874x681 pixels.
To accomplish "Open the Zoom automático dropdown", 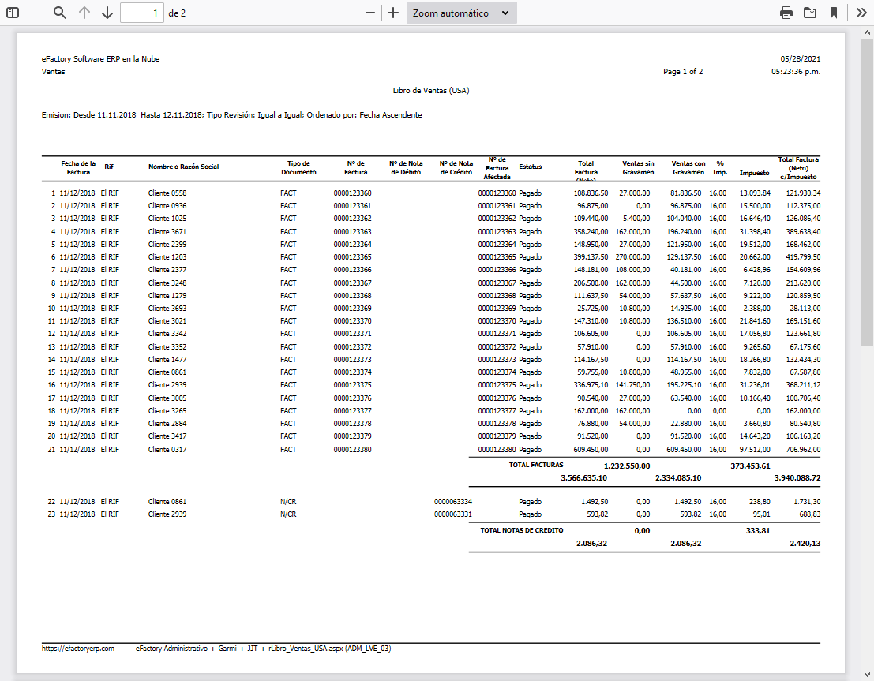I will pyautogui.click(x=461, y=13).
